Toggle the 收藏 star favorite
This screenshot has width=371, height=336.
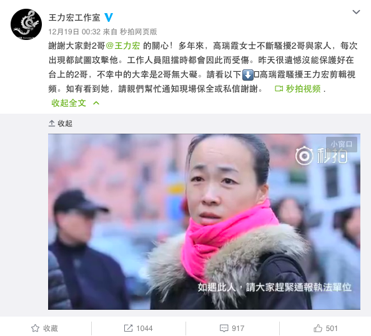coord(45,328)
